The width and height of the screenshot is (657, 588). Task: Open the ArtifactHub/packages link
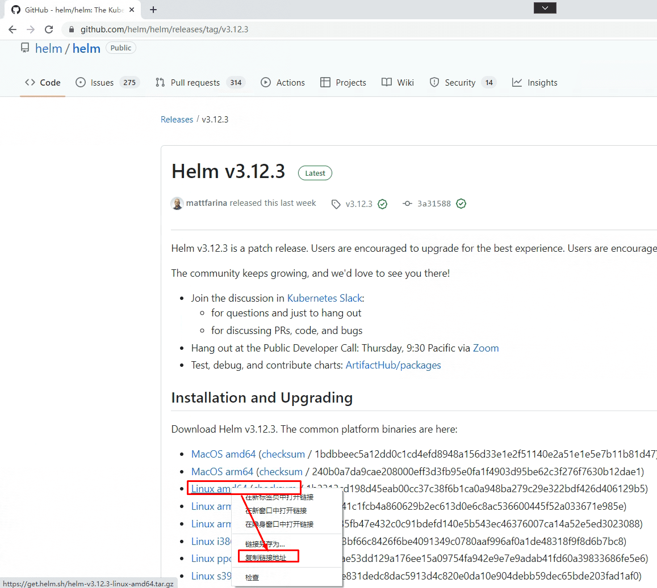393,365
